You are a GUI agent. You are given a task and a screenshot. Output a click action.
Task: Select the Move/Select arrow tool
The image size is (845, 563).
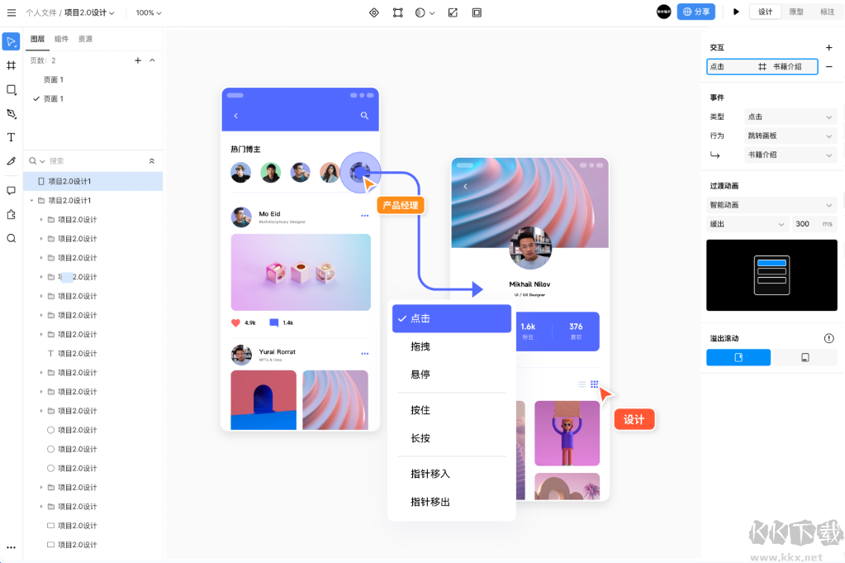(x=12, y=41)
